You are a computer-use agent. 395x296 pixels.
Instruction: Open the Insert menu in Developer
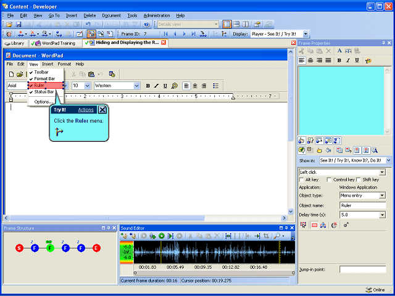72,15
